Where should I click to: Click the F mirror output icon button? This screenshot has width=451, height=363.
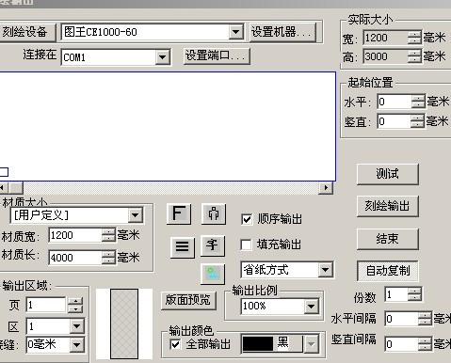click(x=179, y=214)
